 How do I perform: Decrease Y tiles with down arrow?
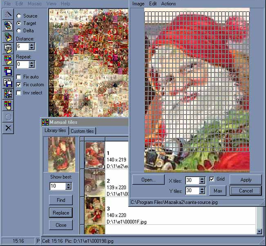(202, 192)
